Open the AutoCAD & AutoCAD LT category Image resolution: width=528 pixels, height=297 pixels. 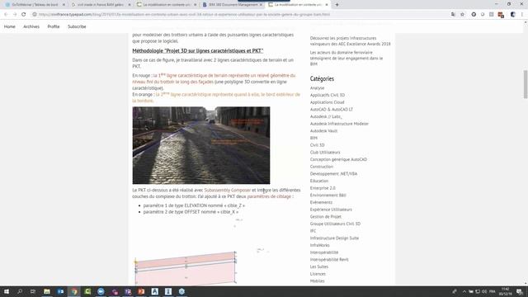[332, 110]
